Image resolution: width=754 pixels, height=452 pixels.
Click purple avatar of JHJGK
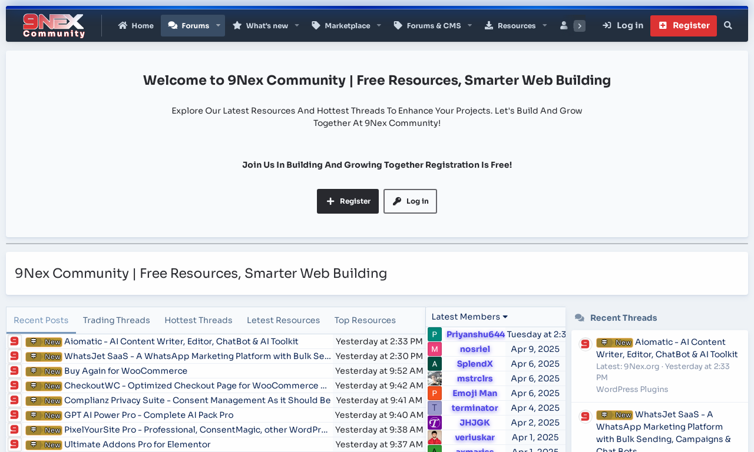point(435,423)
